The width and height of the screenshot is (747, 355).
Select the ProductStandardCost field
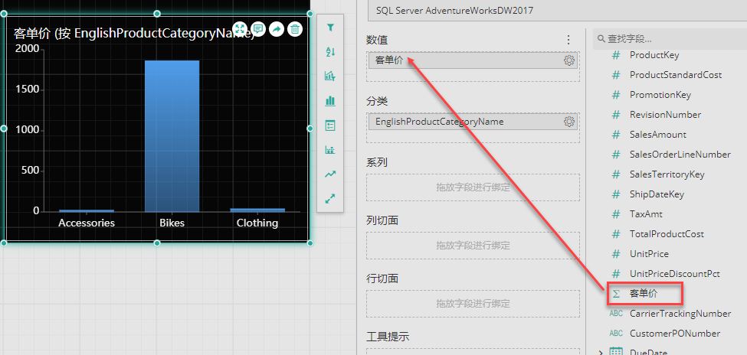click(676, 75)
